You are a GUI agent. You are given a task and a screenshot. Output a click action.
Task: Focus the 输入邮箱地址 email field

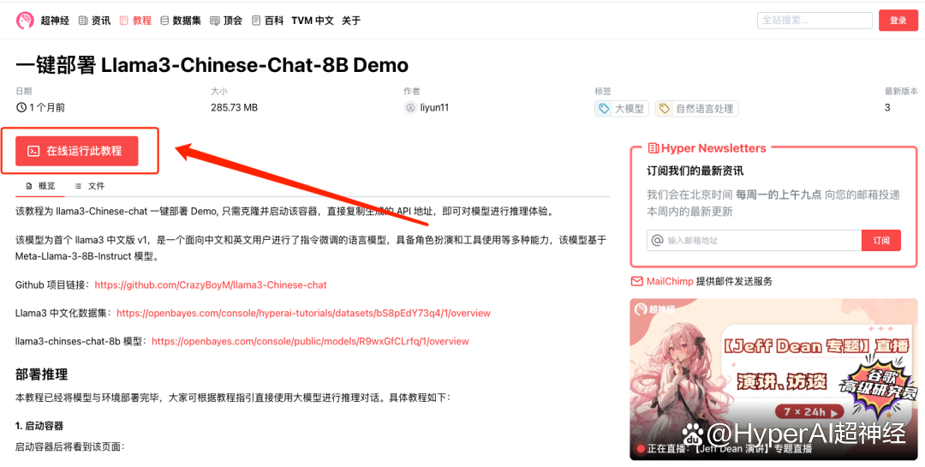pyautogui.click(x=754, y=240)
